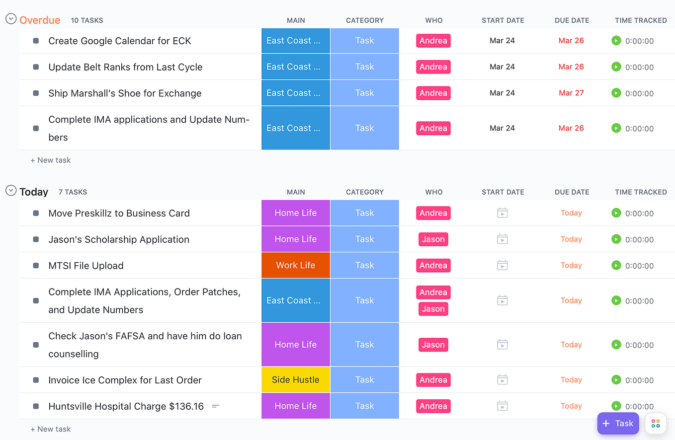
Task: Open the East Coast tag on Create Google Calendar
Action: pyautogui.click(x=295, y=40)
